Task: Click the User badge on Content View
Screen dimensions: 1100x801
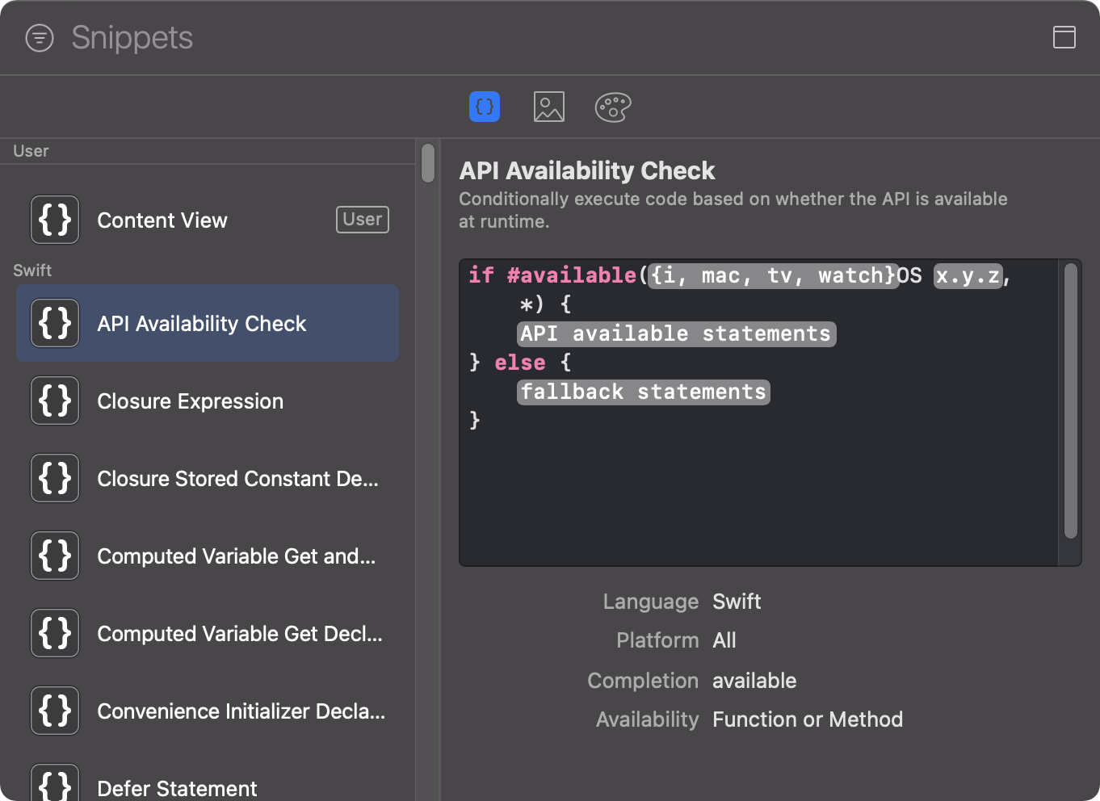Action: pyautogui.click(x=363, y=220)
